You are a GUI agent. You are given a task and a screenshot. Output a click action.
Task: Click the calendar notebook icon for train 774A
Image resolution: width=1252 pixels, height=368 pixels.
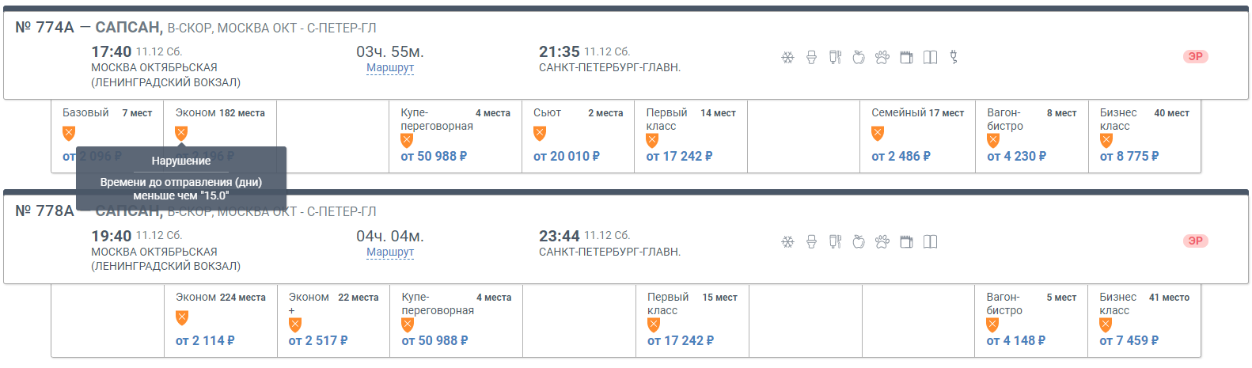(906, 58)
